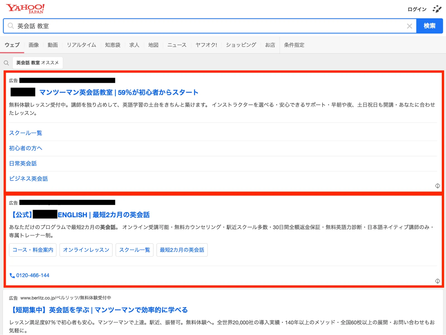Click the 検索 search button
The height and width of the screenshot is (335, 446).
click(430, 26)
